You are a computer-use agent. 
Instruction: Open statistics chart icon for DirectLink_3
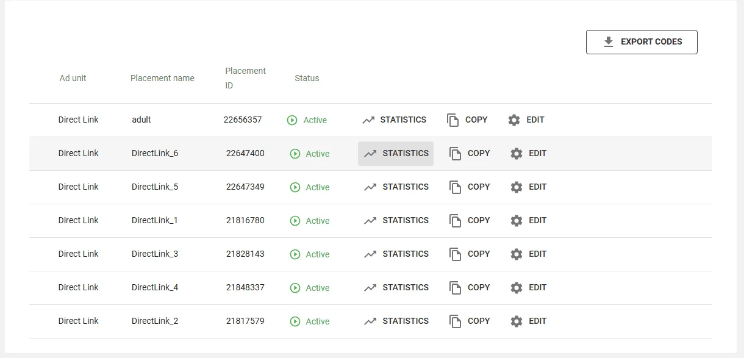pos(370,254)
